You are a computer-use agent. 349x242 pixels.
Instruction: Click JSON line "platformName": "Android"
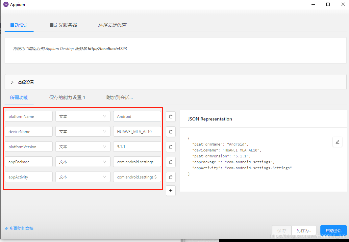pos(220,144)
